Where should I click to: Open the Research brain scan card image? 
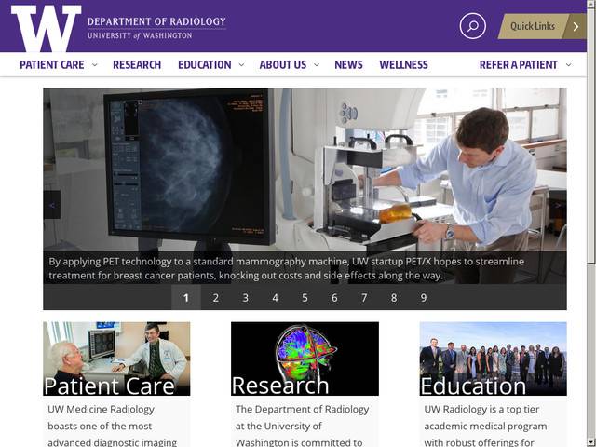coord(305,359)
